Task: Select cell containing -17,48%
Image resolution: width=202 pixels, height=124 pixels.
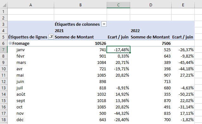Action: 118,50
